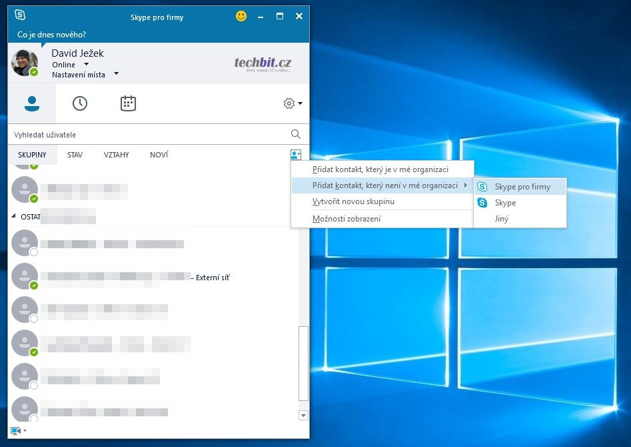The height and width of the screenshot is (447, 631).
Task: Click the contact list scrollbar down arrow
Action: tap(304, 416)
